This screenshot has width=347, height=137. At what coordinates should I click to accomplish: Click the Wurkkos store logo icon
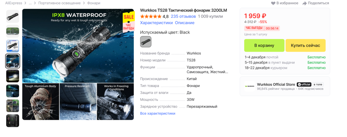(249, 86)
